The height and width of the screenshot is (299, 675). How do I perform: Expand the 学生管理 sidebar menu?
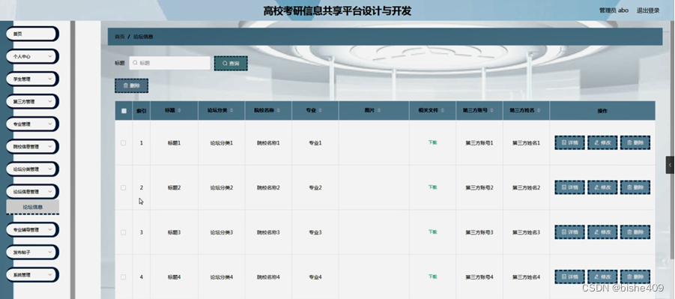click(x=32, y=79)
